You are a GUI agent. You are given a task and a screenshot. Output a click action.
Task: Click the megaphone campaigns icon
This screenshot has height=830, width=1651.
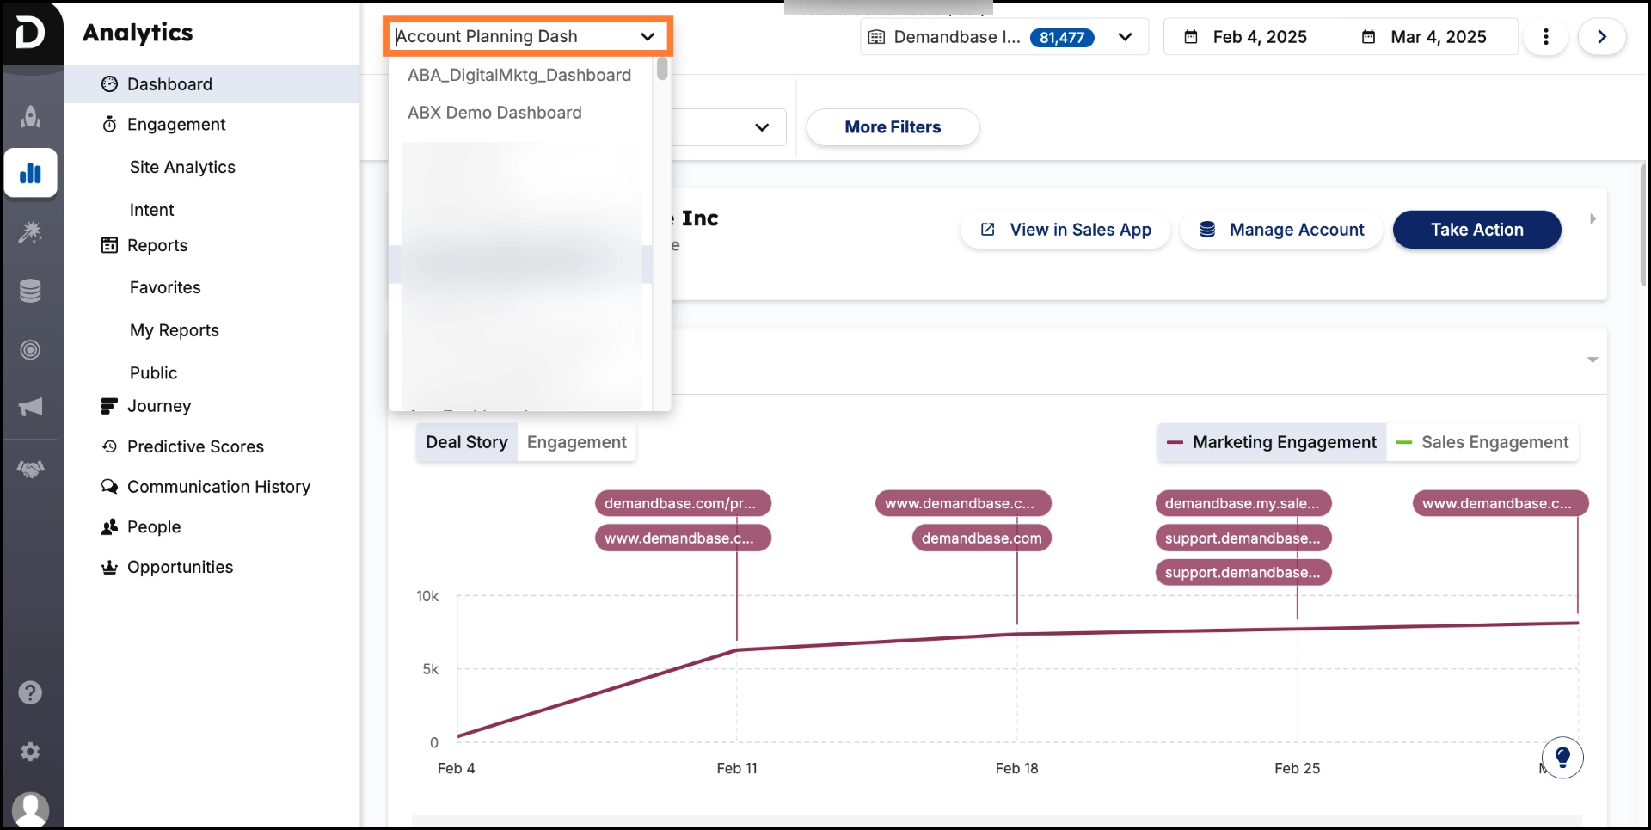pos(31,407)
